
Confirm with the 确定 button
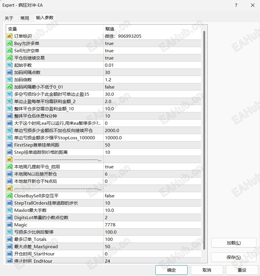[x=171, y=270]
